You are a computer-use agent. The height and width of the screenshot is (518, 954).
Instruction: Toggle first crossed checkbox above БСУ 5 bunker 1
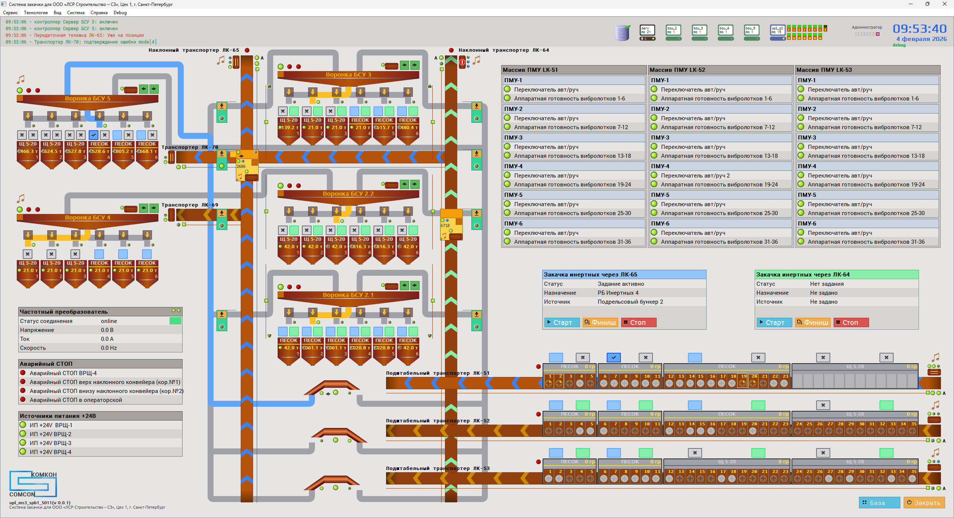click(22, 135)
